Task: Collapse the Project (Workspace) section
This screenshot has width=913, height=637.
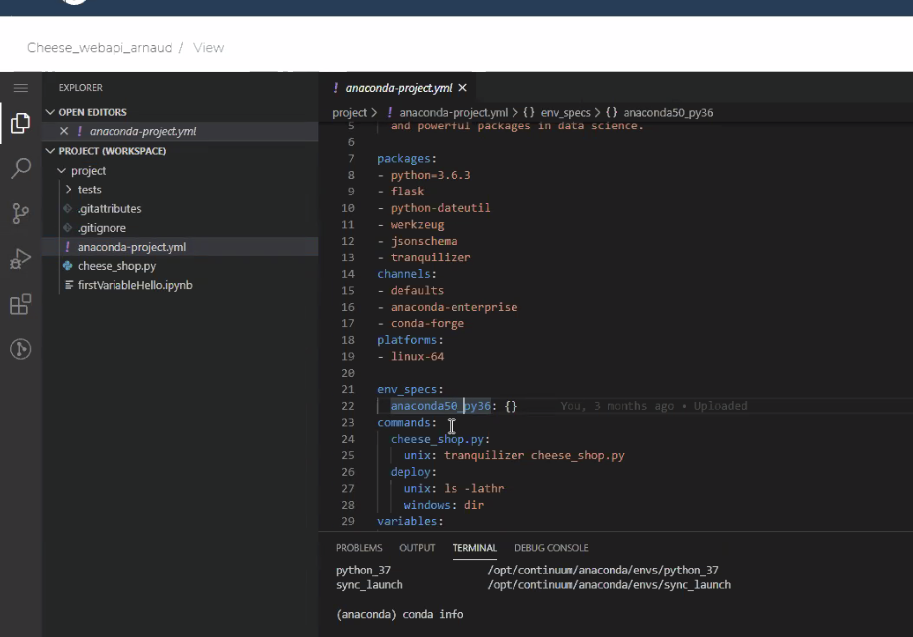Action: click(50, 151)
